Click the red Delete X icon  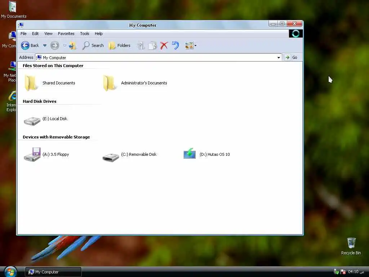pos(164,45)
